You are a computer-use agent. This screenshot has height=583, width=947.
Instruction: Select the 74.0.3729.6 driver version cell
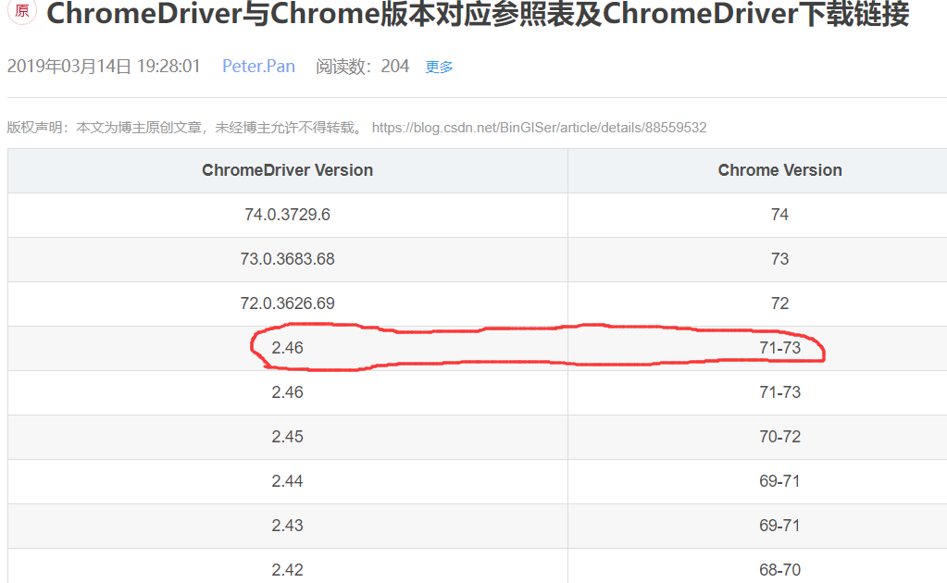click(287, 215)
